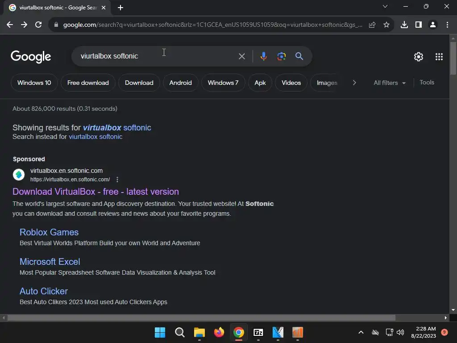Open 7-Zip from taskbar

tap(258, 332)
